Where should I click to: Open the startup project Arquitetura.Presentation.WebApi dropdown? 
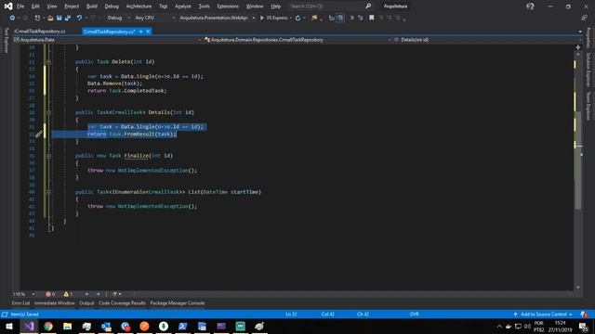coord(217,18)
